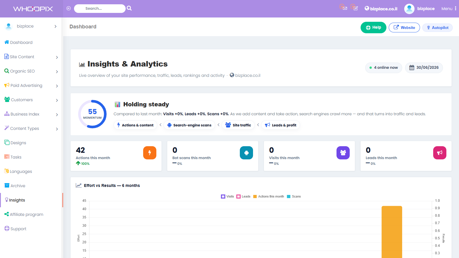The image size is (459, 258).
Task: Open the bizplace.co.il link in top bar
Action: (381, 9)
